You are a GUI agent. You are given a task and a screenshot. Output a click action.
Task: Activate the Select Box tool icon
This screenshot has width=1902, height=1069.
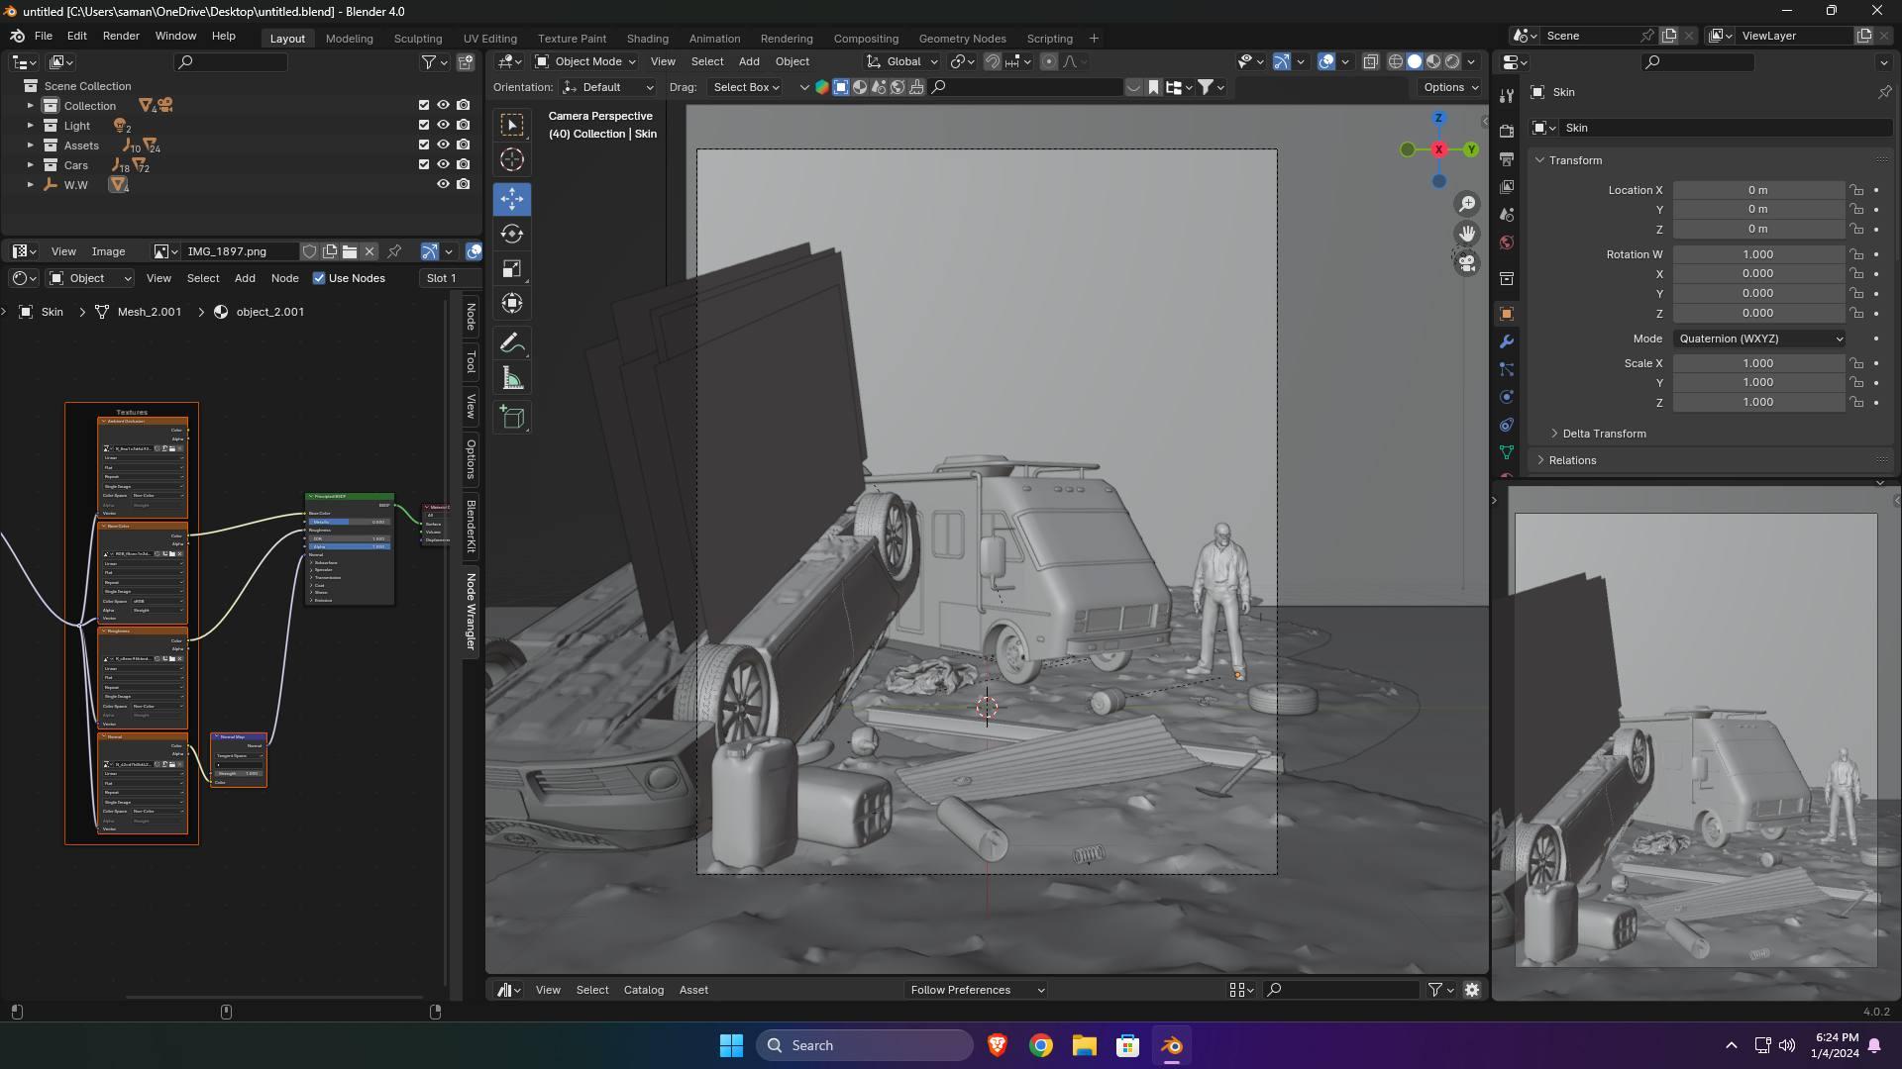point(512,125)
